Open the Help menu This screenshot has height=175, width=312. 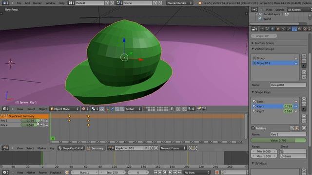61,3
